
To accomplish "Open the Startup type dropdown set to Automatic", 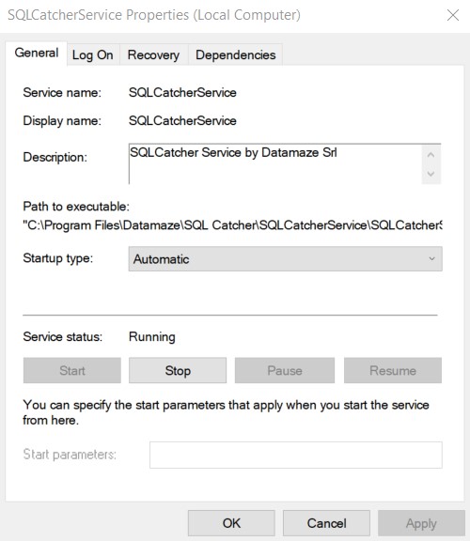I will coord(285,259).
